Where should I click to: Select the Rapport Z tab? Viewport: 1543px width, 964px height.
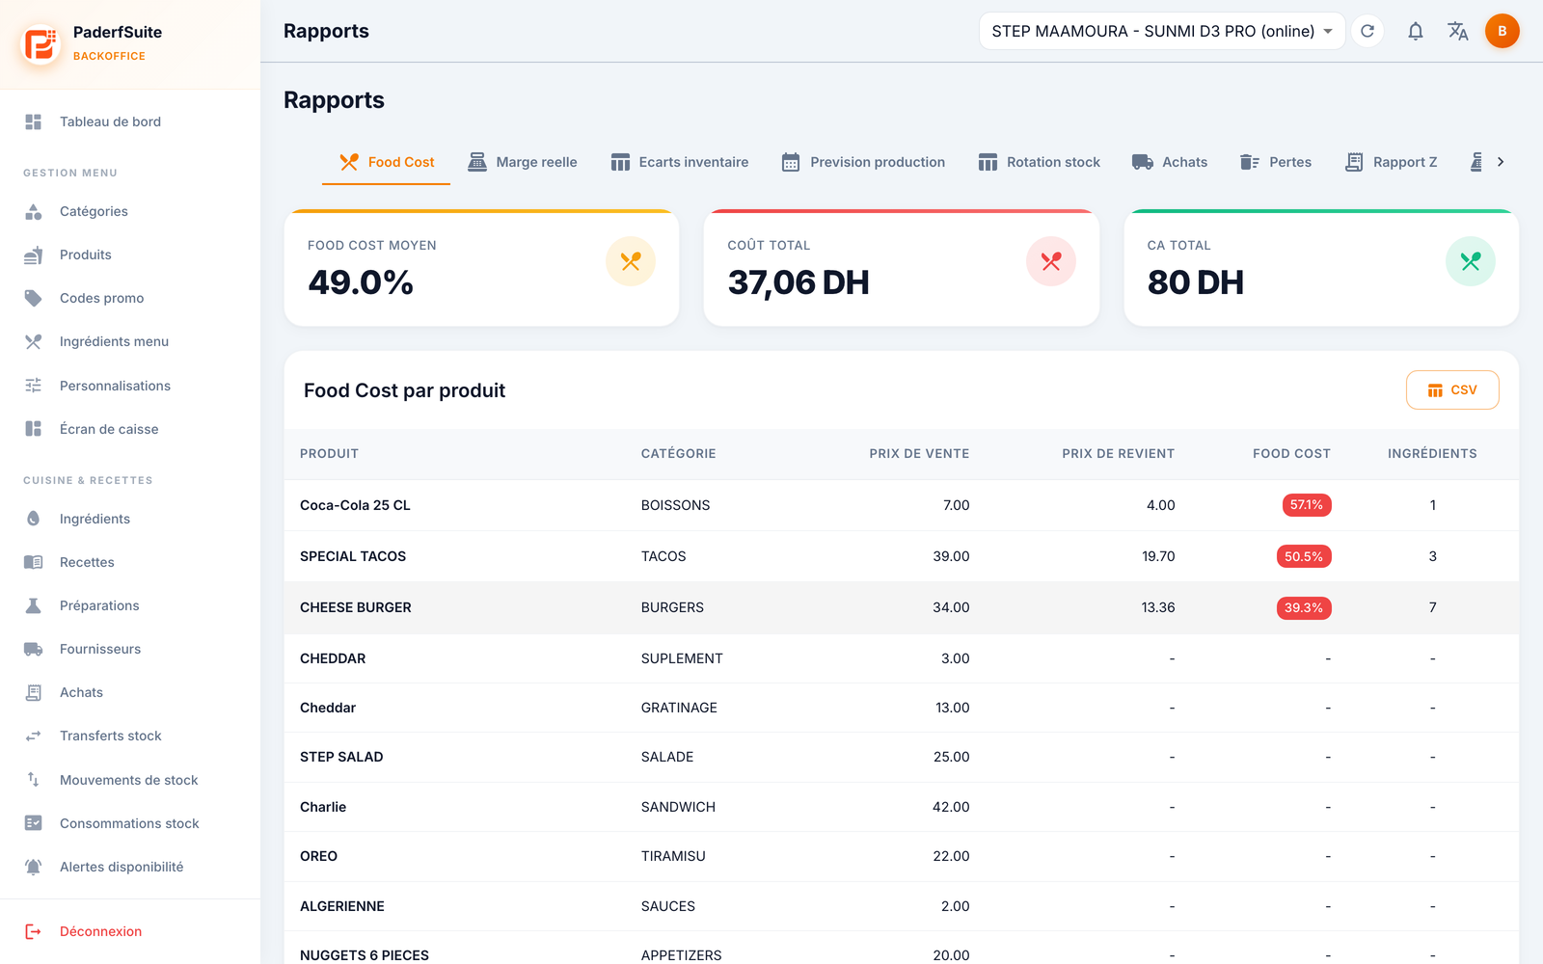1391,162
